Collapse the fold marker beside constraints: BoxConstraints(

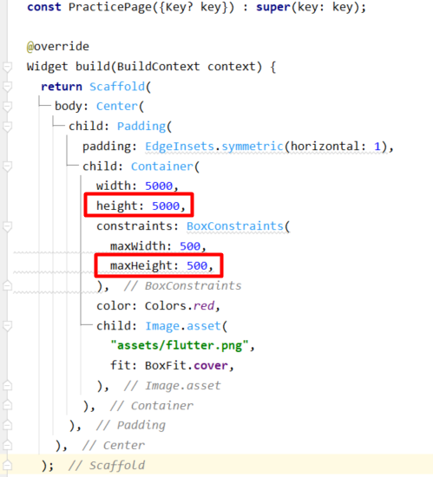tap(7, 226)
